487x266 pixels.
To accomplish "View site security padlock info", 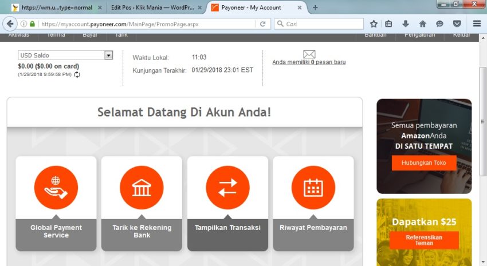I will click(x=32, y=24).
